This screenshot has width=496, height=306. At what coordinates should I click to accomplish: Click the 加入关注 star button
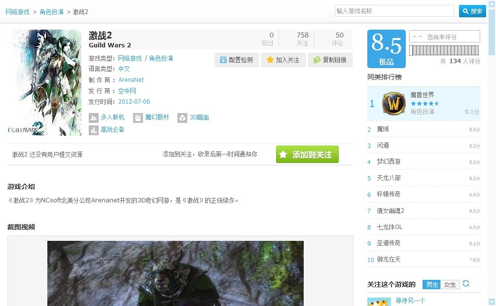283,60
